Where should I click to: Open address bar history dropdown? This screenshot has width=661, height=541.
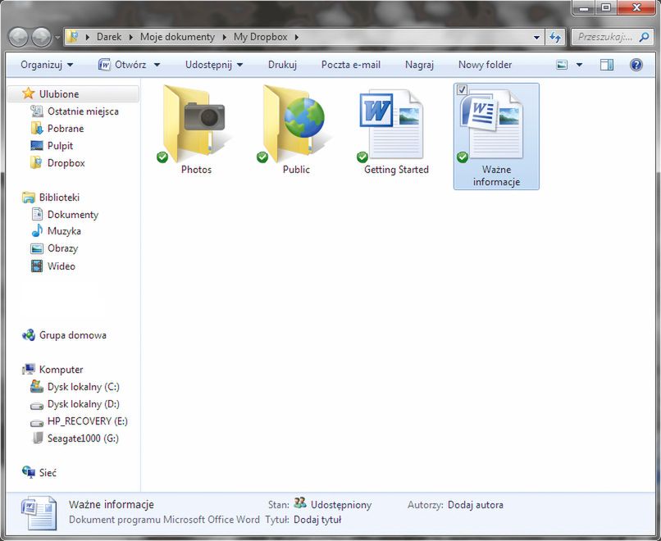(536, 38)
